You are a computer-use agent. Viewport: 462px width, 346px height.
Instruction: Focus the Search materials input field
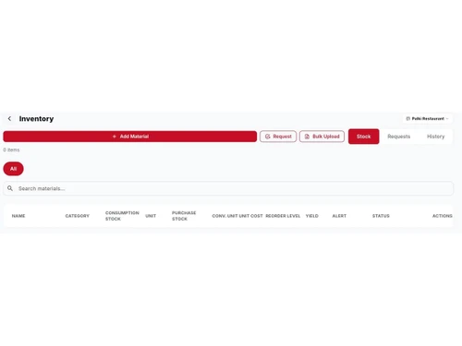click(228, 188)
